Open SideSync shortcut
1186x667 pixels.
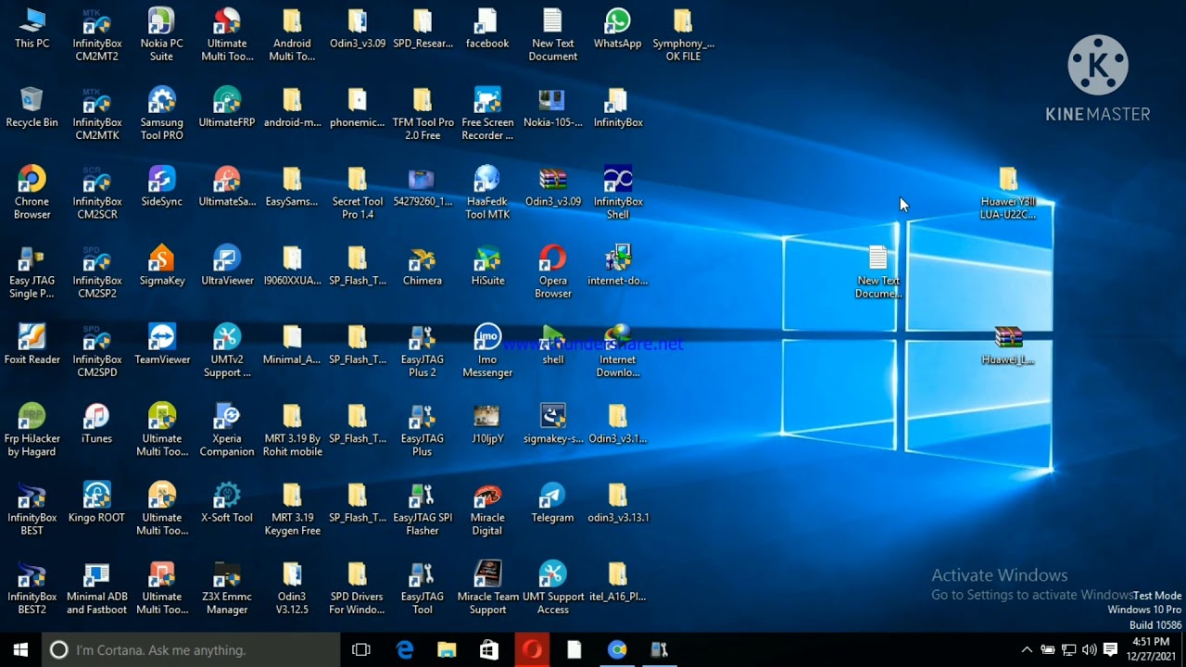[161, 187]
